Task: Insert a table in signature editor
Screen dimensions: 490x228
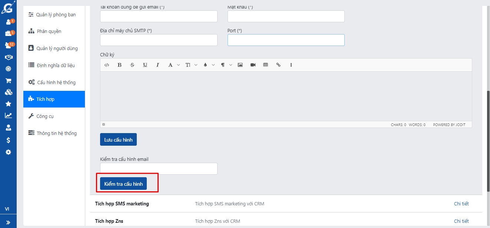Action: pos(265,65)
